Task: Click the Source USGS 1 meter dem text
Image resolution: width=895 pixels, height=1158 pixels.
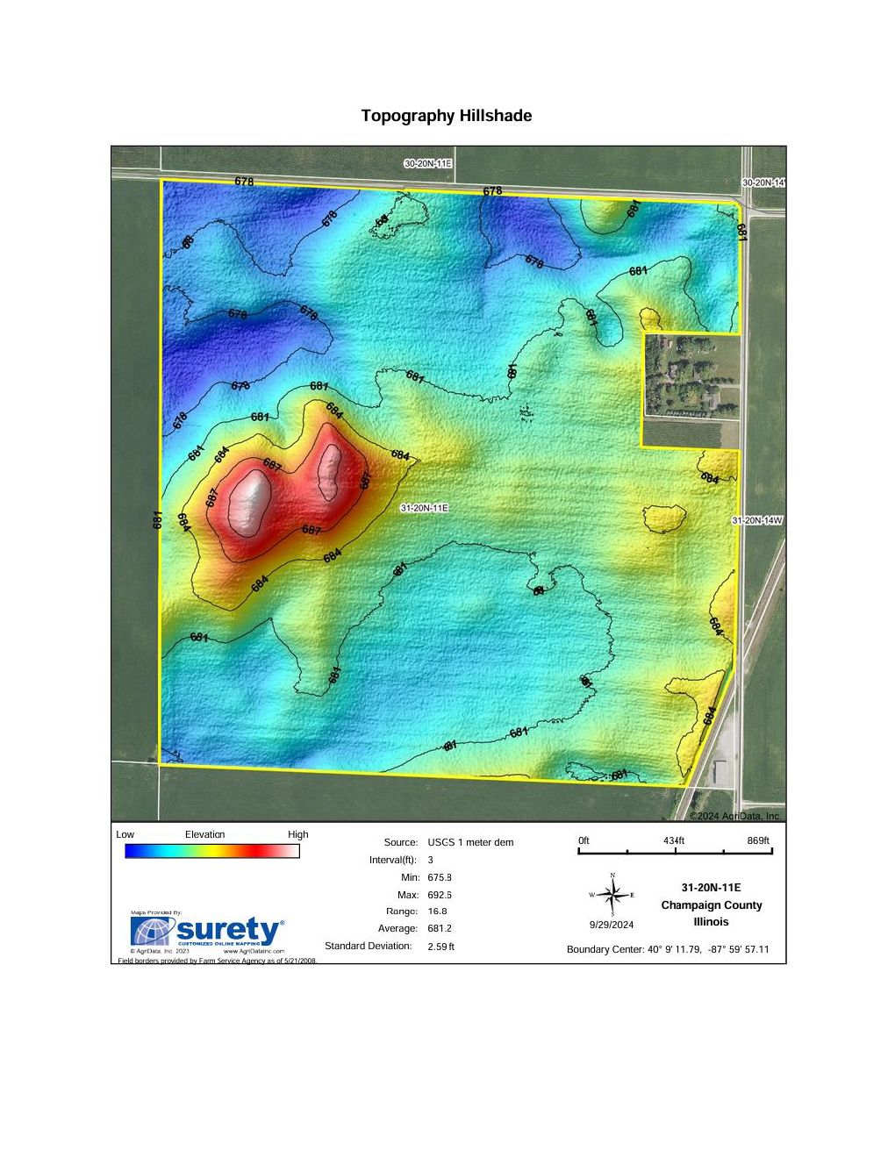Action: click(x=470, y=842)
